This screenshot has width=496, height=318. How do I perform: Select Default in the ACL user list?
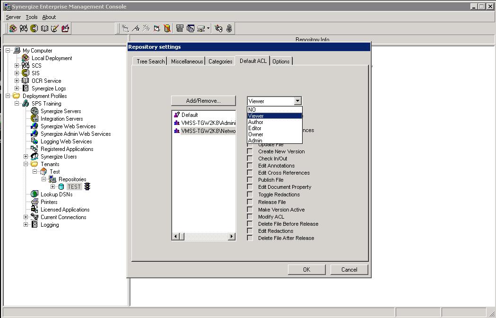tap(190, 115)
